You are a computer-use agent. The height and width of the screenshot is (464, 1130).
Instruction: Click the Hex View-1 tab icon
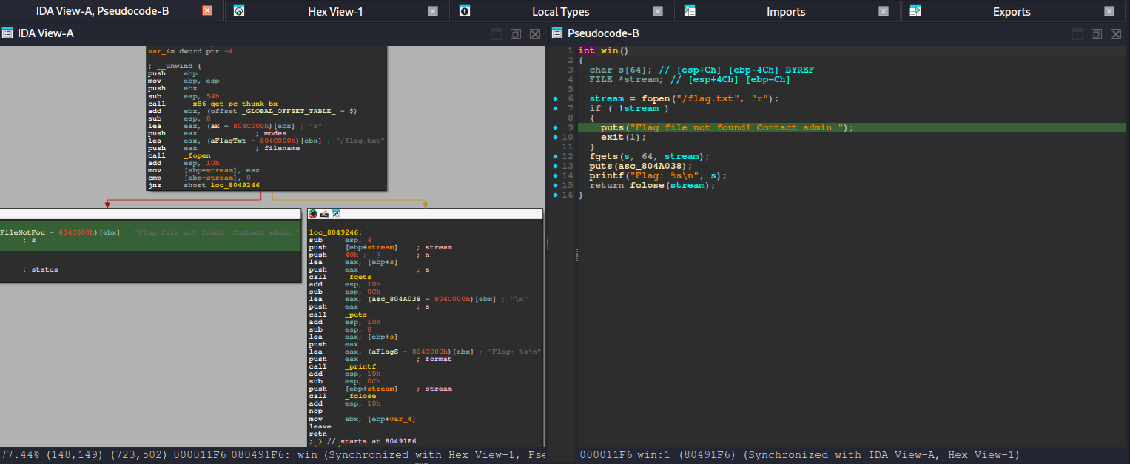point(239,11)
